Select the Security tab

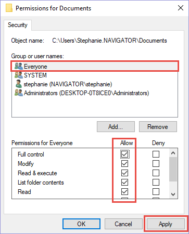pos(18,25)
